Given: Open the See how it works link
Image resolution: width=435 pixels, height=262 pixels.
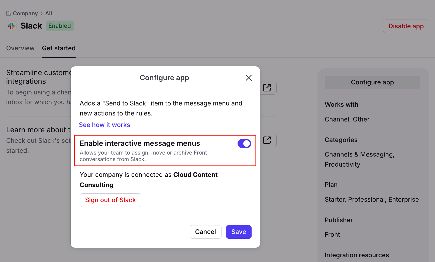Looking at the screenshot, I should (x=104, y=125).
